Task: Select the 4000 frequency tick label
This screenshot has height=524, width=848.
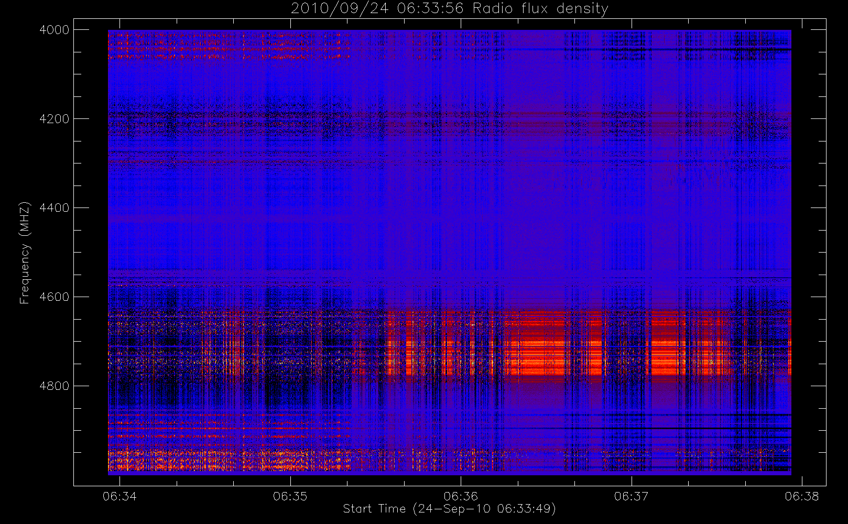Action: click(x=54, y=30)
